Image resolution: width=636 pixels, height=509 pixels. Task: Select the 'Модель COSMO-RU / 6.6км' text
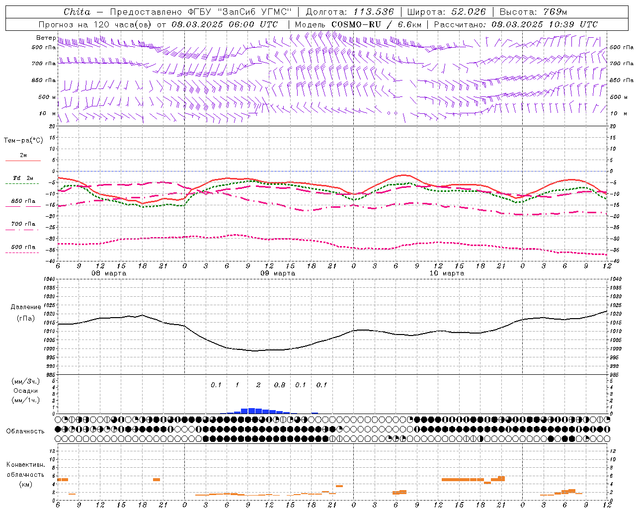[358, 24]
